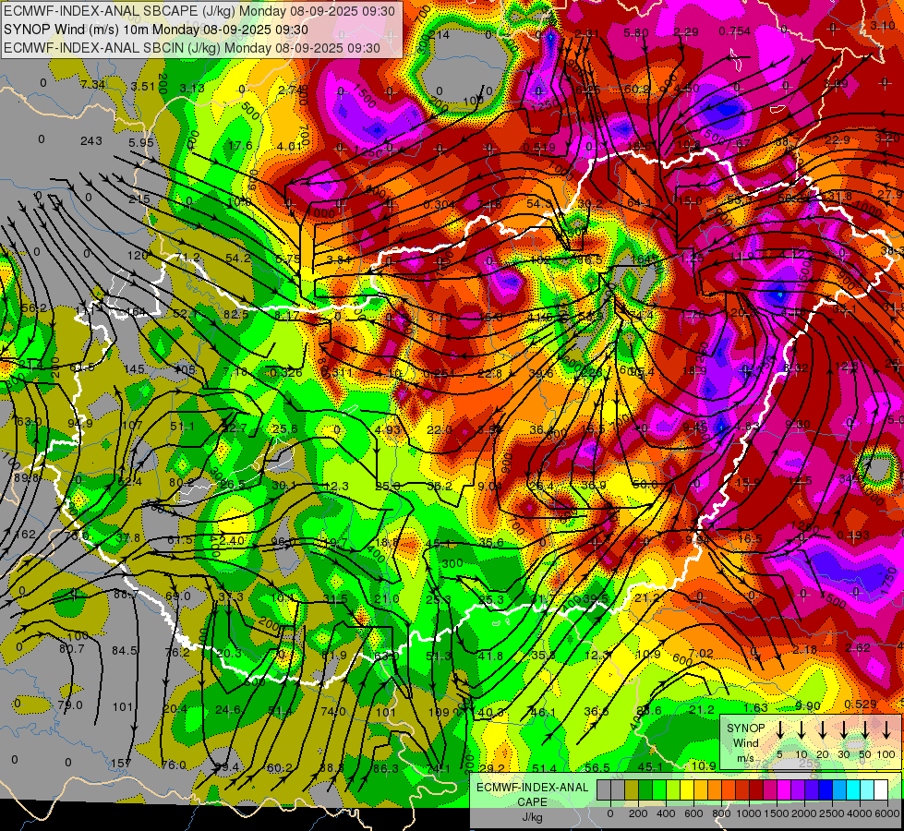Click the 20 m/s wind arrow in legend
This screenshot has width=904, height=831.
click(823, 730)
